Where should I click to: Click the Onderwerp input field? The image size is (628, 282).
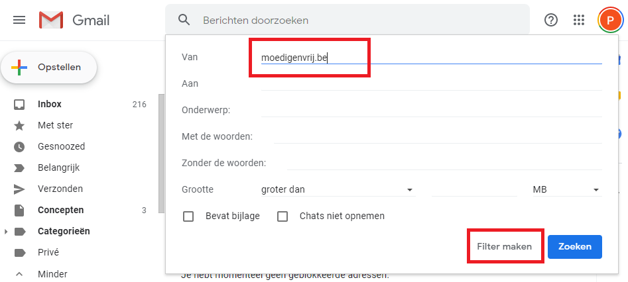[x=431, y=110]
